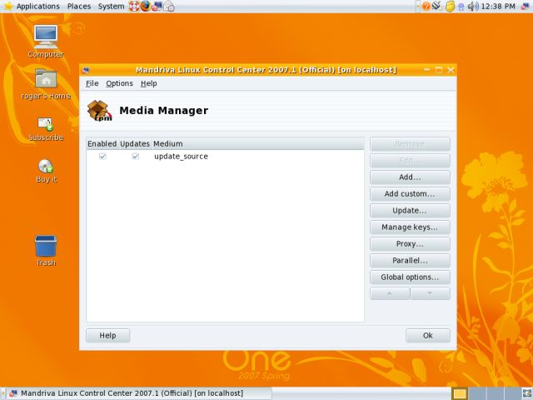The image size is (533, 400).
Task: Toggle Updates checkbox for update_source
Action: (x=135, y=156)
